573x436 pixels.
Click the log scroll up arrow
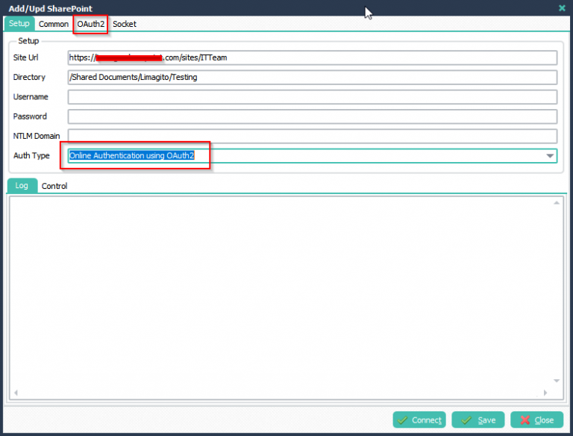pyautogui.click(x=557, y=202)
